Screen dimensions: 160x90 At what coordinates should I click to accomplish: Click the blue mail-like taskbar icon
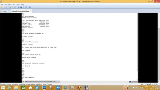37,88
